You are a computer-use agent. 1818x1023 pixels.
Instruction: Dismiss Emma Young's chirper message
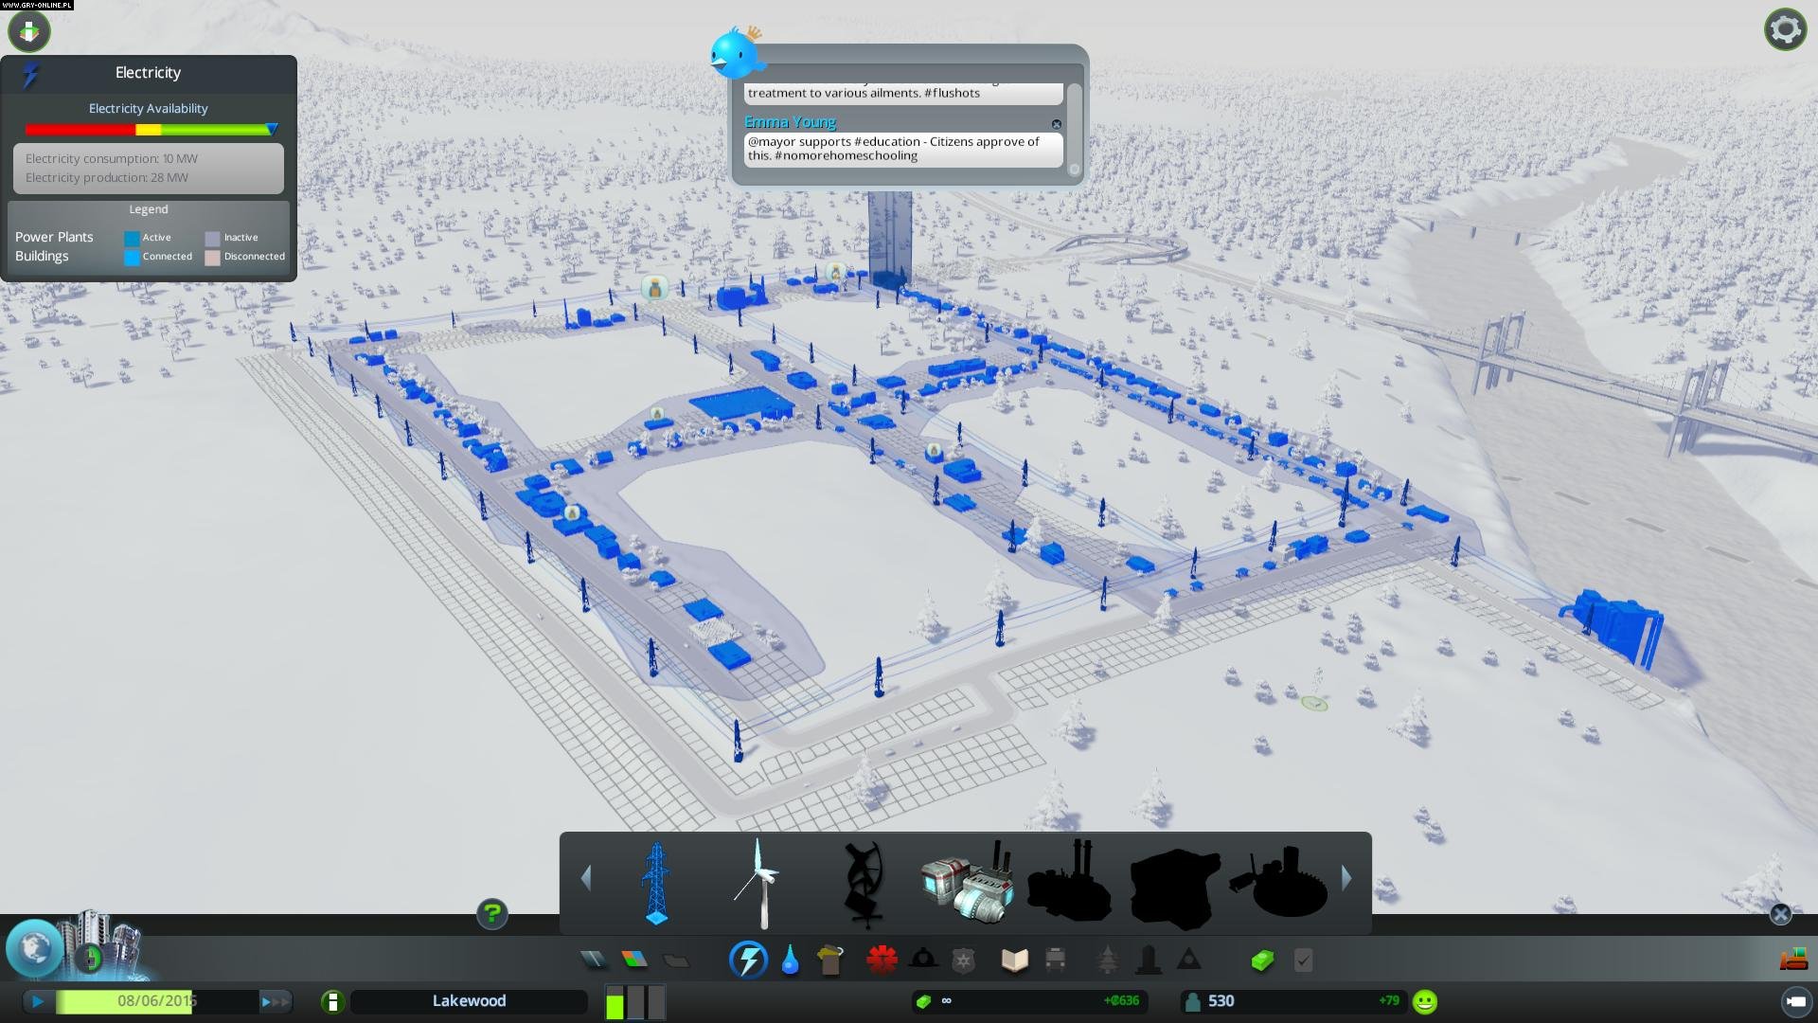click(1057, 124)
